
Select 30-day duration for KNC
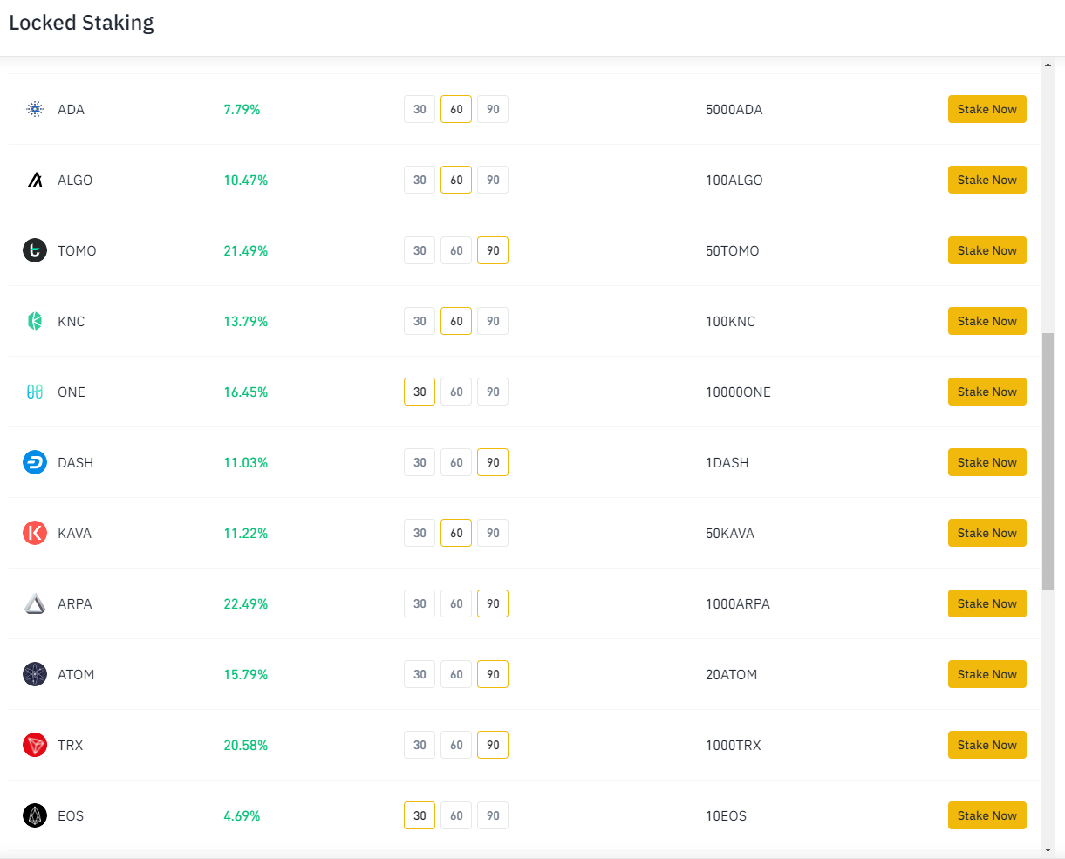(420, 321)
